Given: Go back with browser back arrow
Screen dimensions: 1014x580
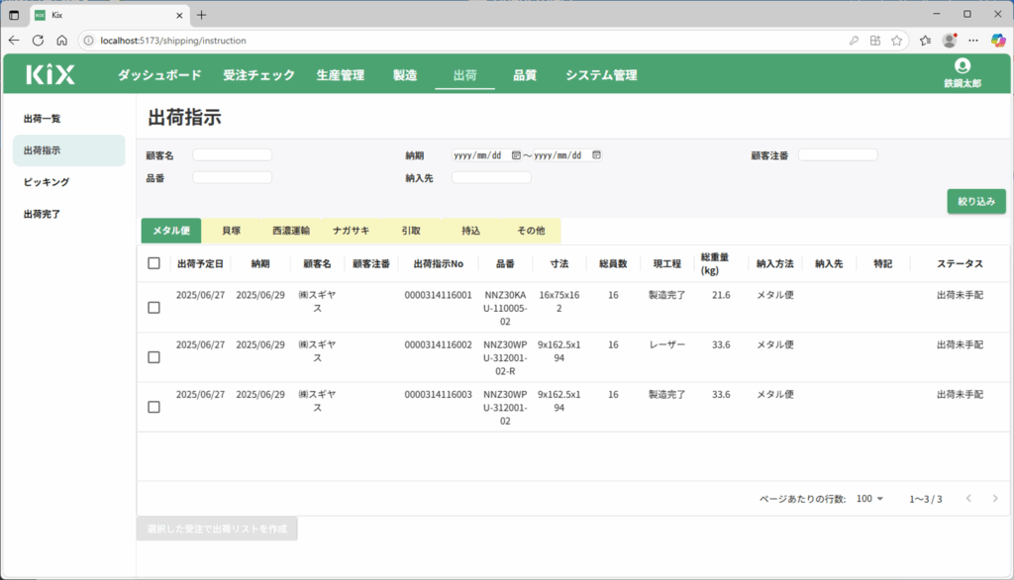Looking at the screenshot, I should (x=14, y=41).
